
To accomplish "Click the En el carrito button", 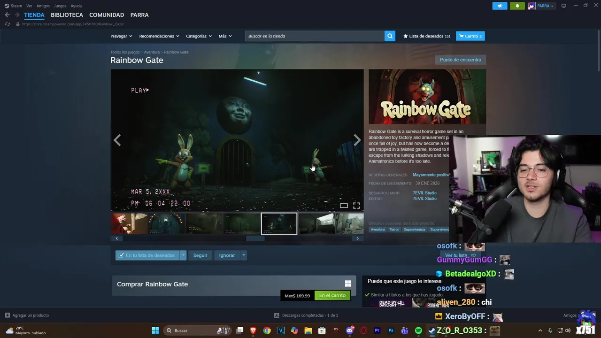I will click(x=332, y=295).
